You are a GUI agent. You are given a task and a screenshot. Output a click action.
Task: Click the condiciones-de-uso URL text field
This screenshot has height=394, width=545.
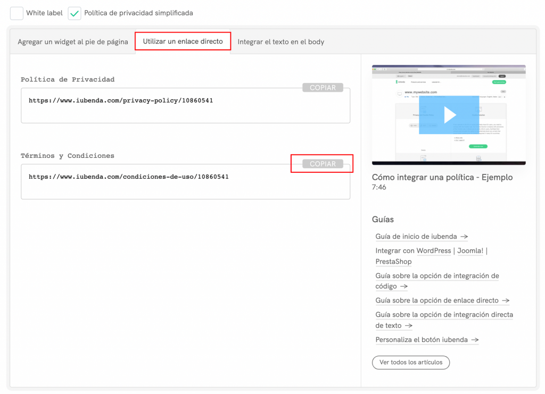(185, 182)
